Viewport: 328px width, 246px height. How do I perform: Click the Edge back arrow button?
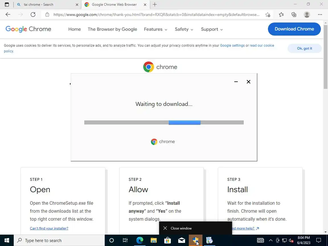[x=8, y=15]
